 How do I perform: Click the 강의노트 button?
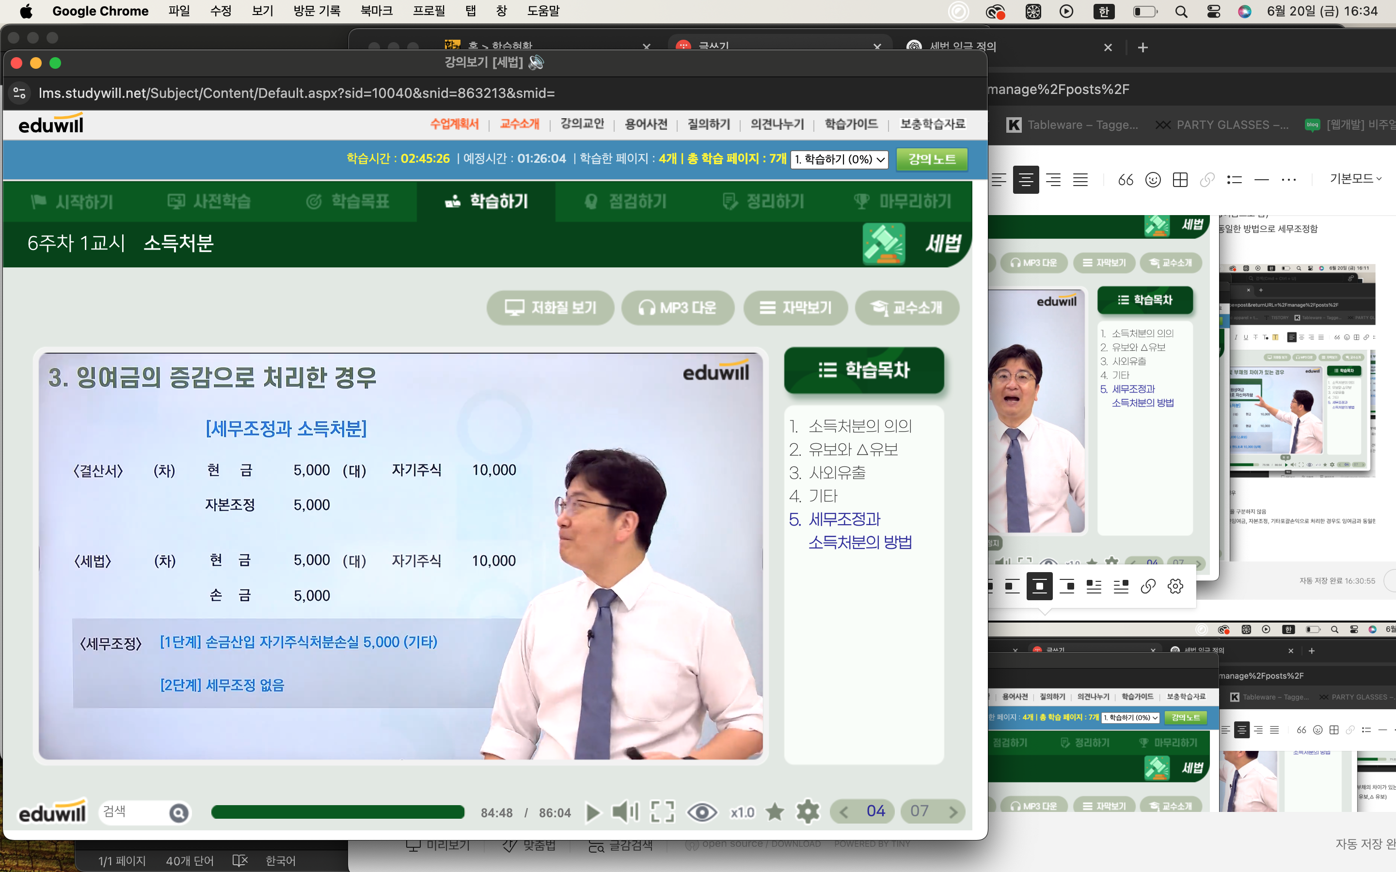(932, 159)
